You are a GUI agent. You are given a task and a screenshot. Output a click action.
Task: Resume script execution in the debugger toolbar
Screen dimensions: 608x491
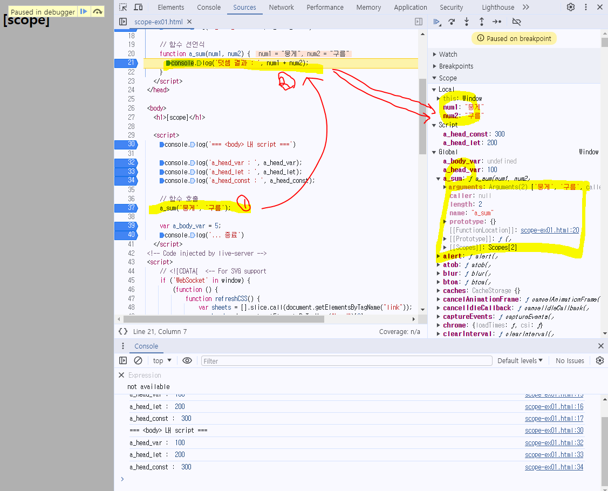pos(437,22)
